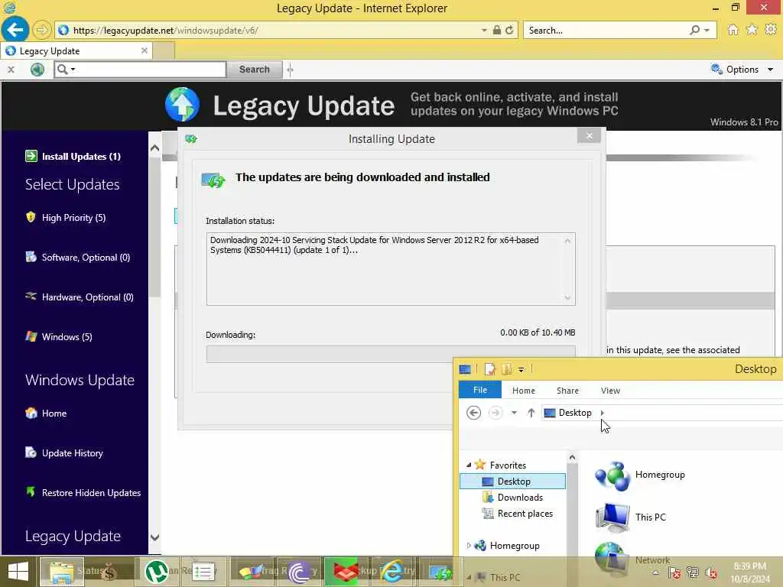The image size is (783, 587).
Task: Expand the Homegroup tree node
Action: coord(469,545)
